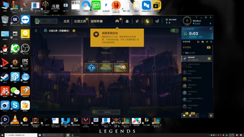
Task: Click the microphone voice icon
Action: click(196, 116)
